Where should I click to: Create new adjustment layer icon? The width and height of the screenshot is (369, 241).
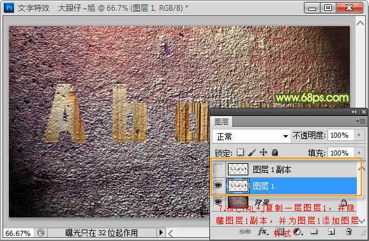pyautogui.click(x=298, y=232)
